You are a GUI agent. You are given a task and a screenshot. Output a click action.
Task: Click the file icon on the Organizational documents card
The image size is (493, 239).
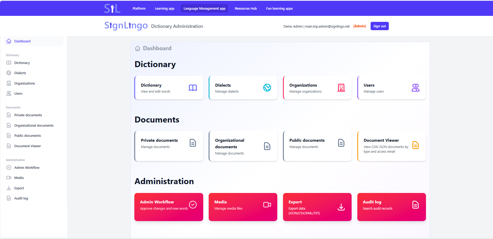(x=267, y=146)
